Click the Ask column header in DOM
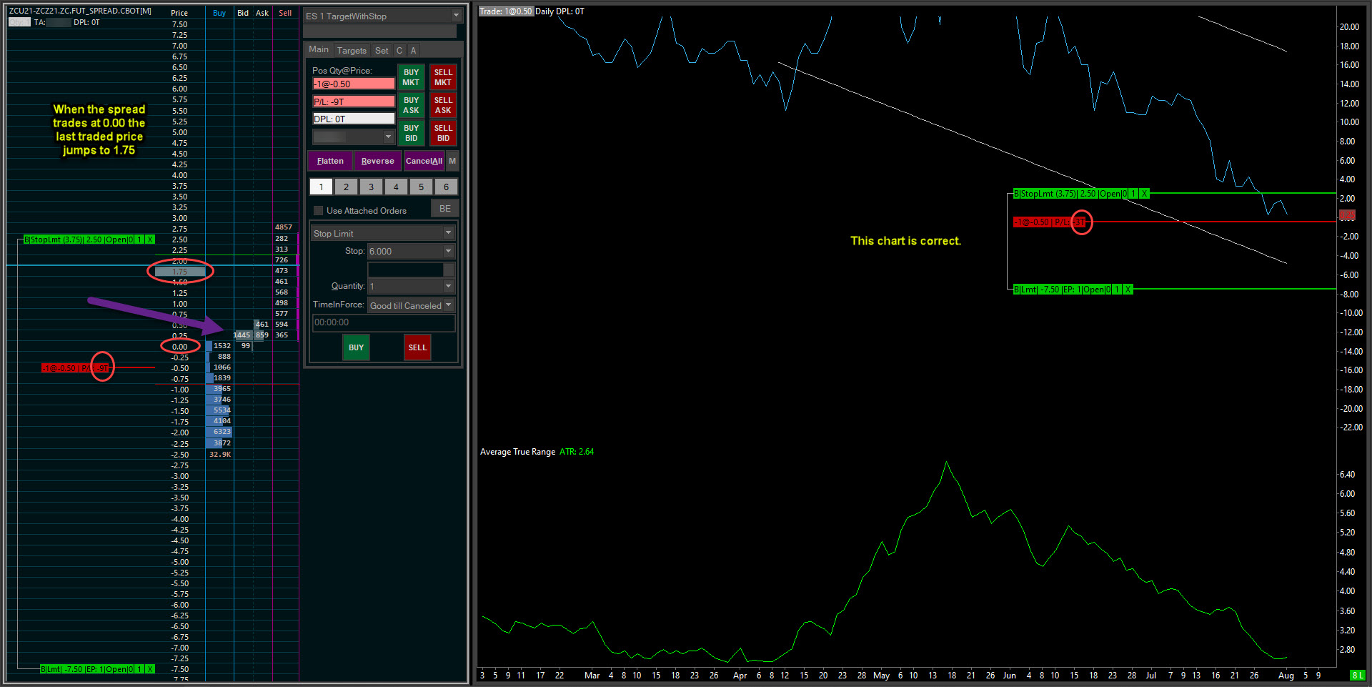The height and width of the screenshot is (687, 1372). click(262, 13)
